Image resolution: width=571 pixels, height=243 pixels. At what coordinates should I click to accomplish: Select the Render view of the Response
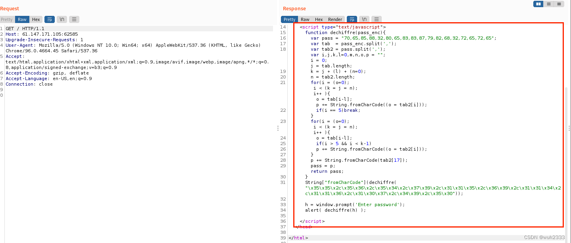coord(335,19)
